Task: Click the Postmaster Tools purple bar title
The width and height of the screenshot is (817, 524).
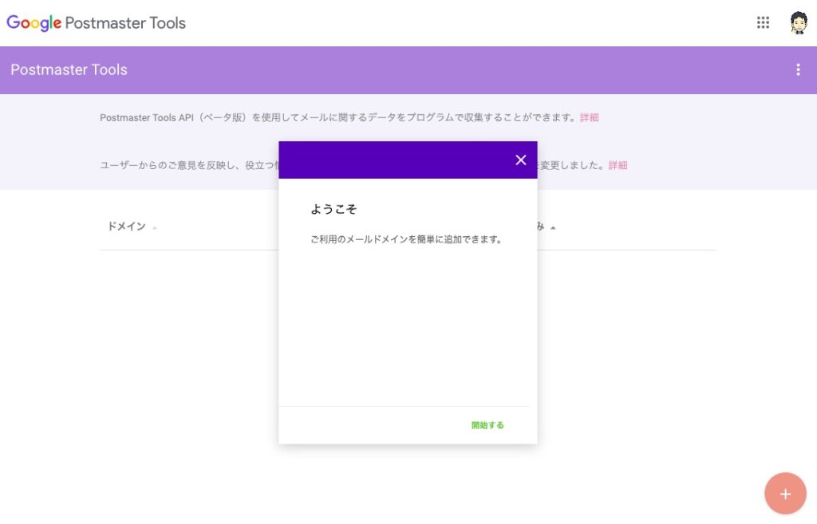Action: pyautogui.click(x=69, y=70)
